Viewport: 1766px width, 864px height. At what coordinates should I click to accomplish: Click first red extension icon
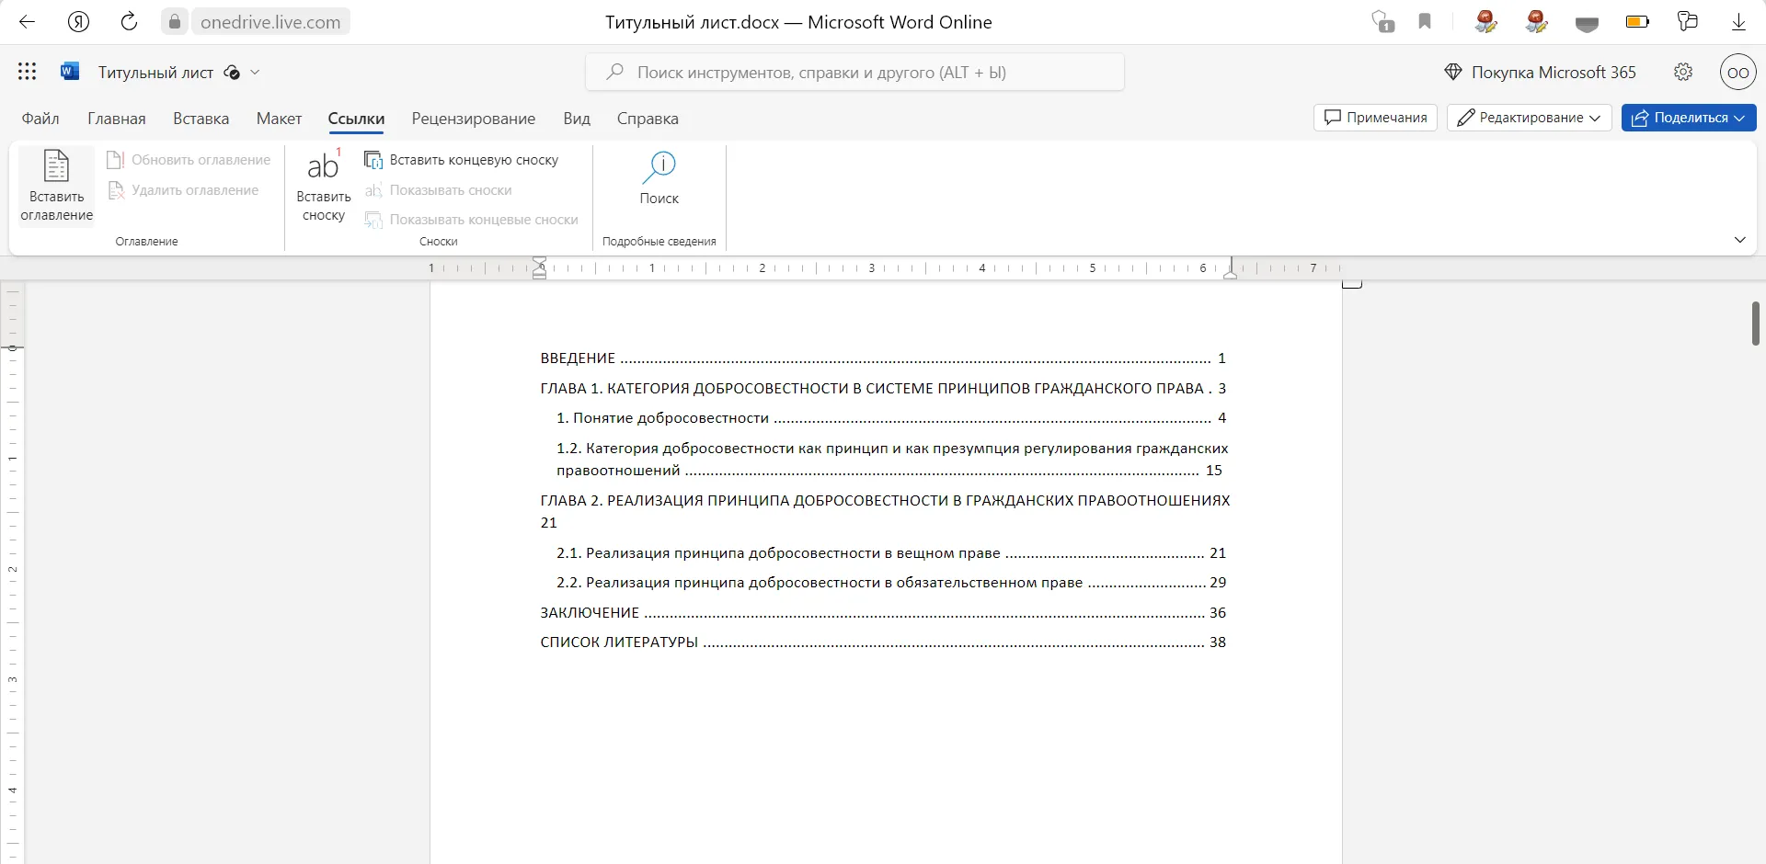click(1485, 21)
